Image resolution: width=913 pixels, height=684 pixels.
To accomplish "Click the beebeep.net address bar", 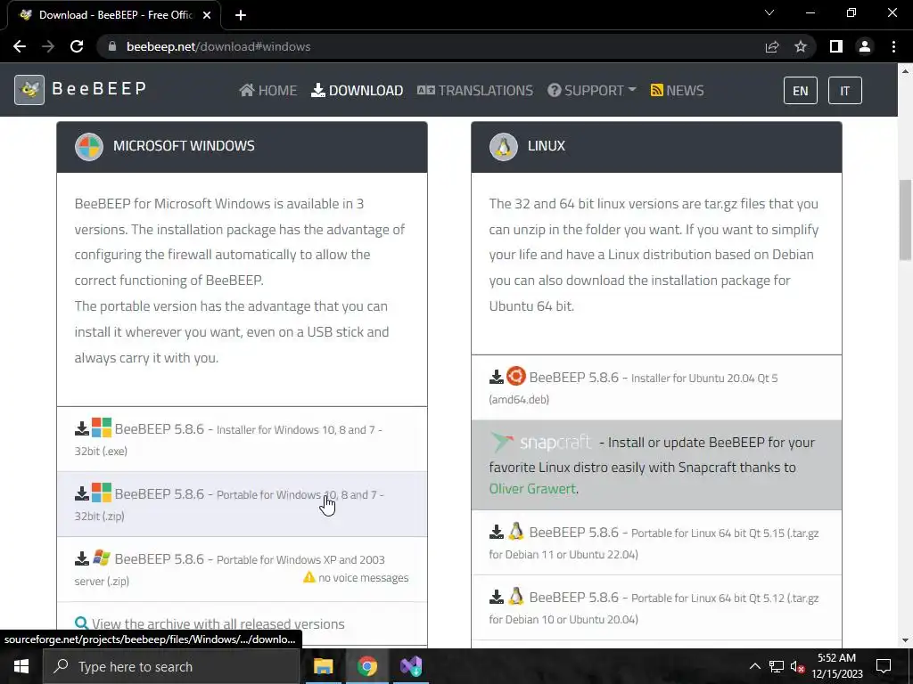I will 431,46.
